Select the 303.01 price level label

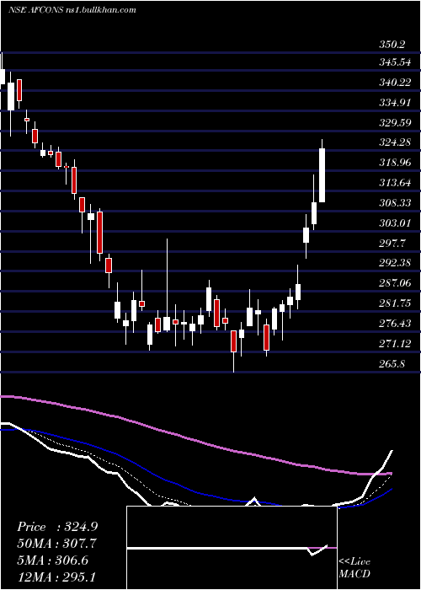pos(395,223)
